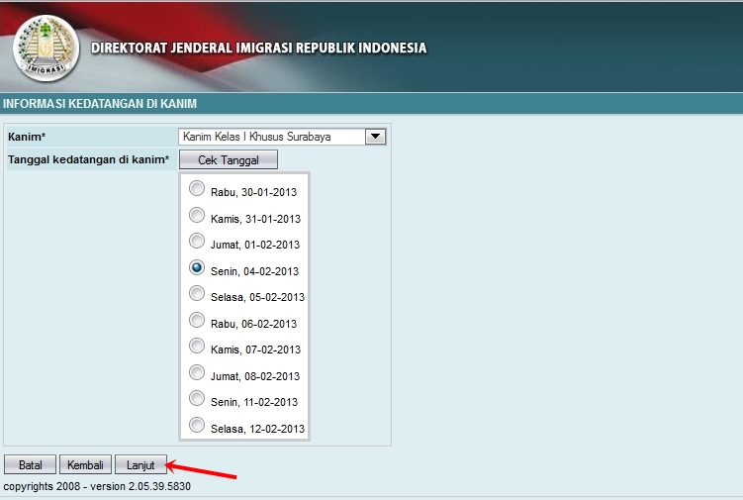This screenshot has height=500, width=743.
Task: Select radio Selasa, 12-02-2013
Action: click(197, 425)
